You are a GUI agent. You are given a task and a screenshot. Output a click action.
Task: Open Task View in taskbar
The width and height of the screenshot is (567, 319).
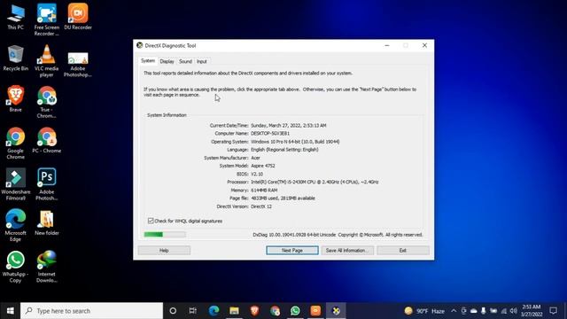click(x=193, y=311)
